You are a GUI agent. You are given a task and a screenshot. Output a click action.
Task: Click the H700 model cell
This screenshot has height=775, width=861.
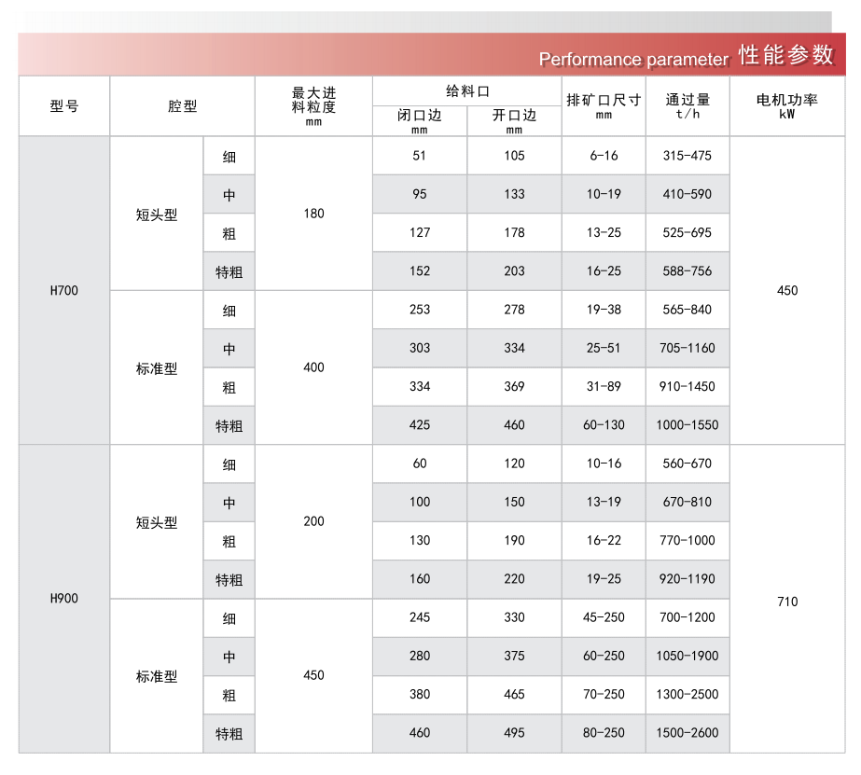tap(64, 290)
